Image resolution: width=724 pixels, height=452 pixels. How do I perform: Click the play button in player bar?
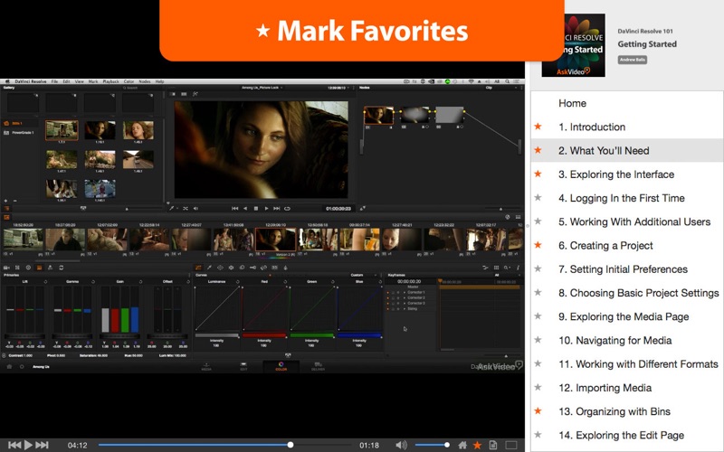[28, 445]
